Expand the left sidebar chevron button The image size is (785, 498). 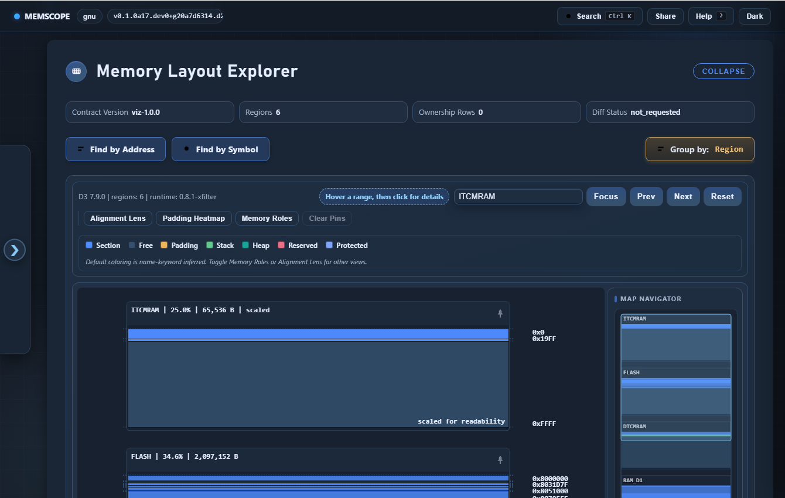(x=15, y=250)
